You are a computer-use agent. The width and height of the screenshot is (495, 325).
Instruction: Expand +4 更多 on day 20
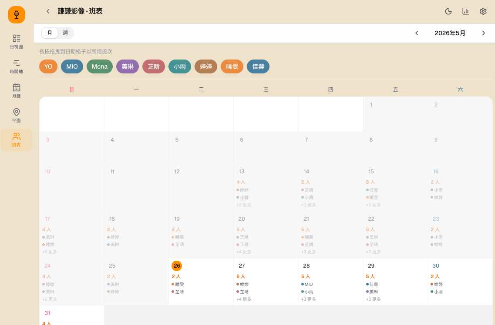tap(244, 252)
